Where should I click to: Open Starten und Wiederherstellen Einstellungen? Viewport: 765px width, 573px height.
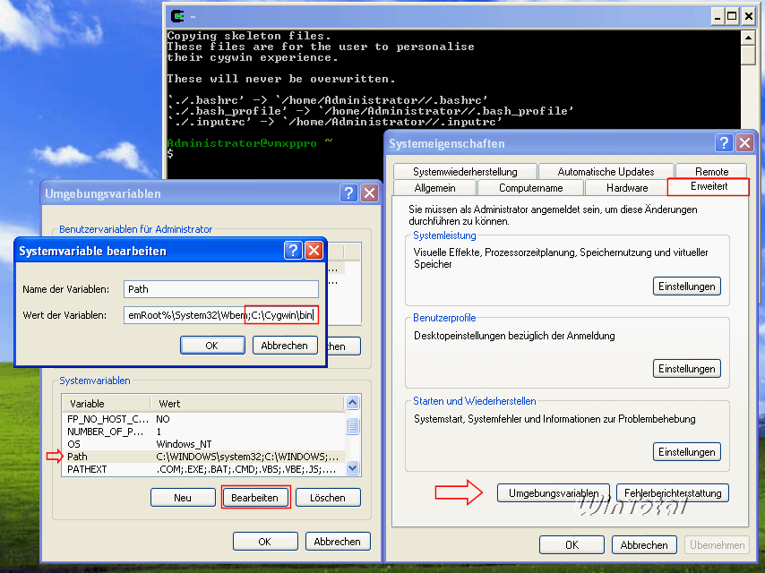686,452
